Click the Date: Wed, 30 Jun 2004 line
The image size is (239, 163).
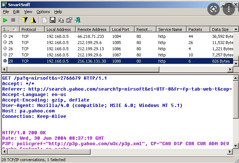[x=53, y=138]
